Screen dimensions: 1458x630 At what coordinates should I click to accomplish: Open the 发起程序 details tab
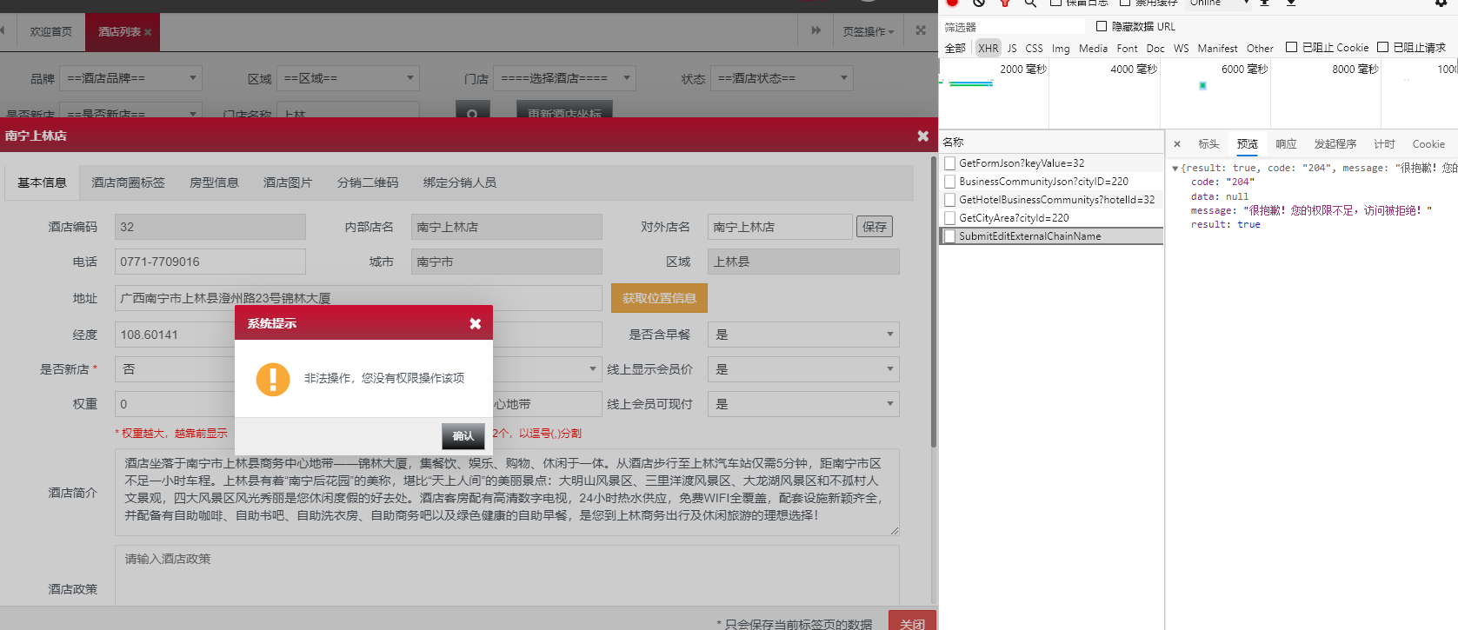(x=1335, y=144)
